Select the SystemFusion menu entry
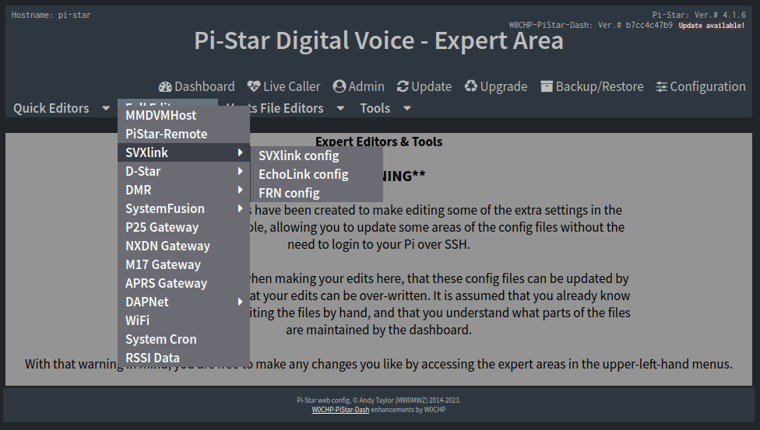 coord(184,208)
